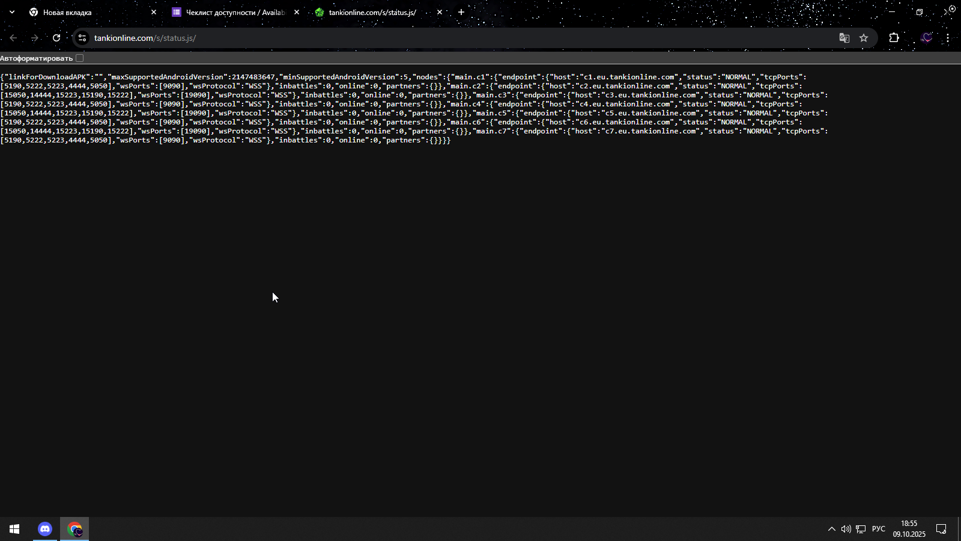The height and width of the screenshot is (541, 961).
Task: Open a new browser tab
Action: click(x=461, y=12)
